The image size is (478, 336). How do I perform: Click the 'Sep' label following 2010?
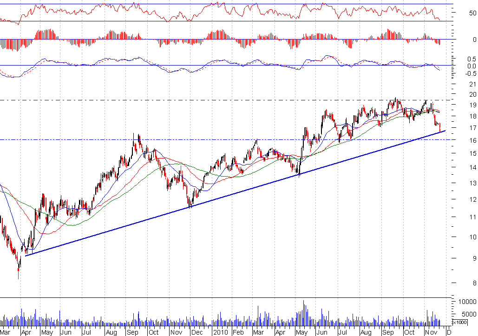coord(388,332)
